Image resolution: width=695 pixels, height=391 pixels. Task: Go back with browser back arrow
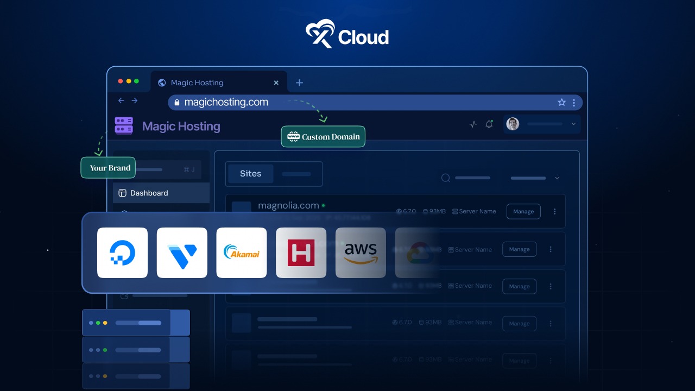tap(121, 100)
